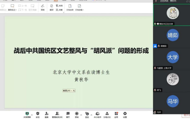The width and height of the screenshot is (190, 119).
Task: Click the 翻译 translate tool
Action: (x=52, y=8)
